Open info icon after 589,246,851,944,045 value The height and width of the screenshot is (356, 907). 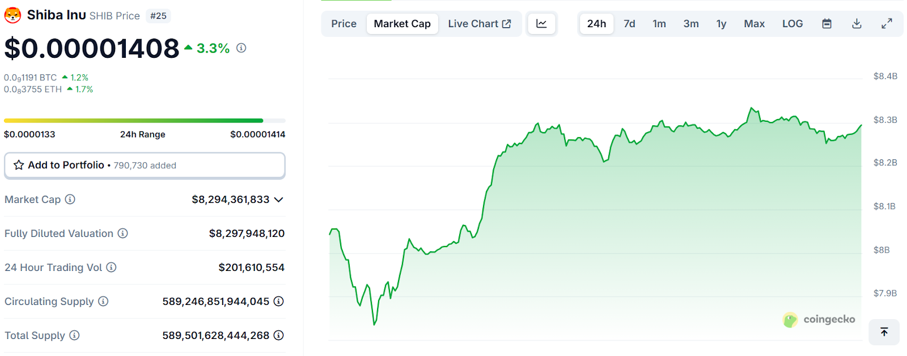pyautogui.click(x=278, y=301)
